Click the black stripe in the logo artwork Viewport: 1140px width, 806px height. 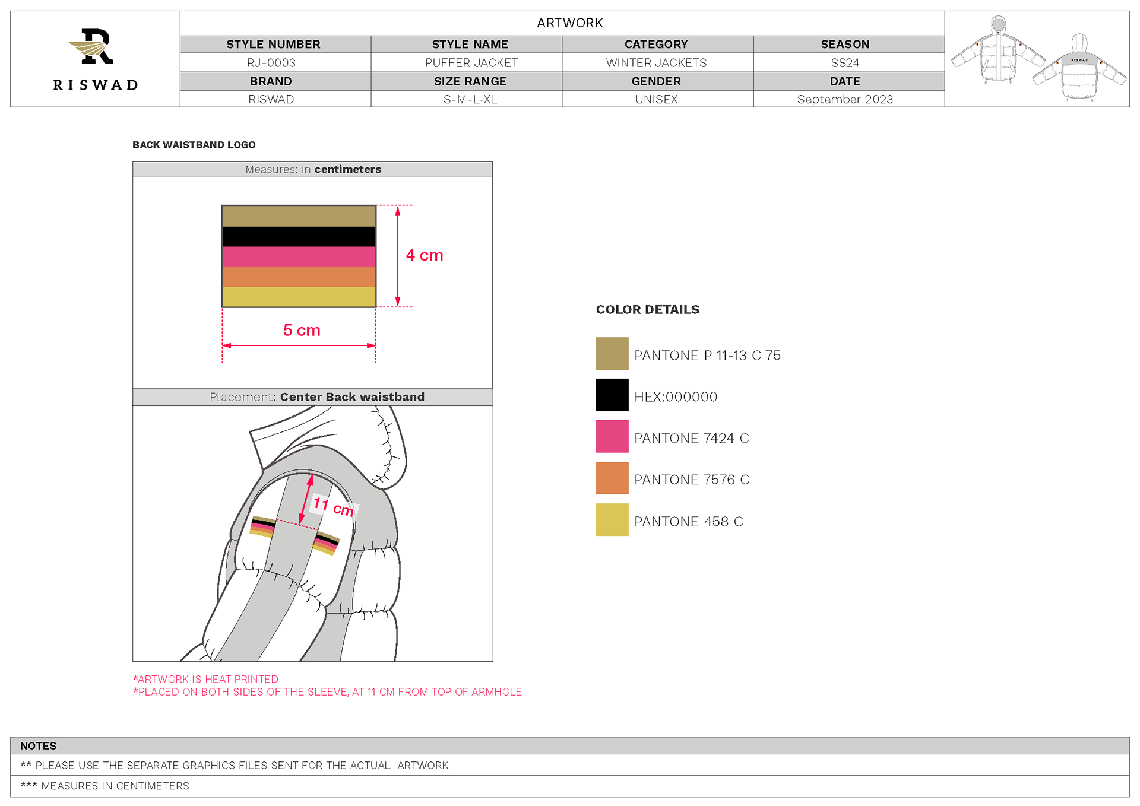pyautogui.click(x=299, y=237)
